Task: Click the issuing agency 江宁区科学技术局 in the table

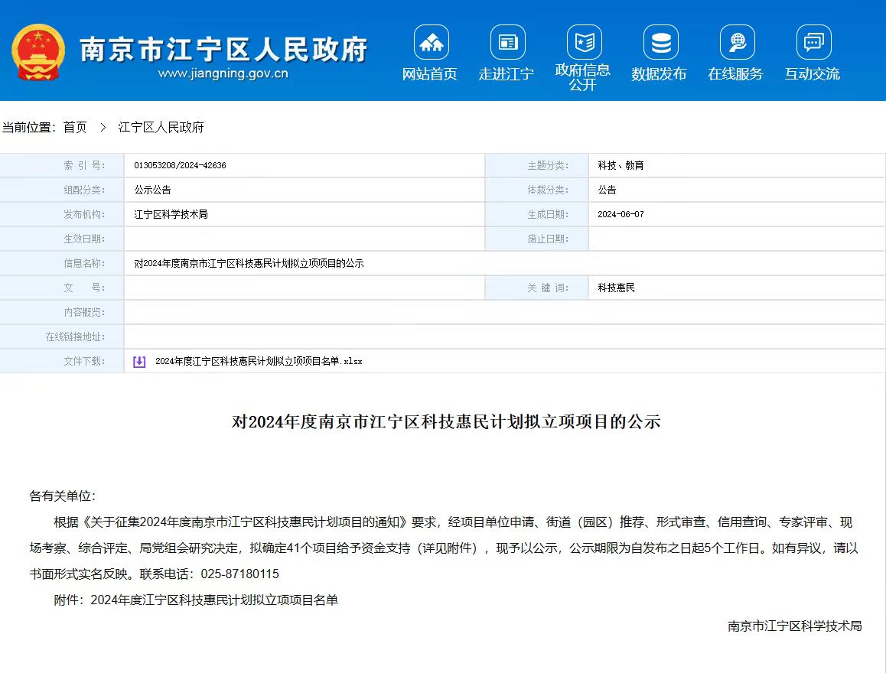Action: [171, 215]
